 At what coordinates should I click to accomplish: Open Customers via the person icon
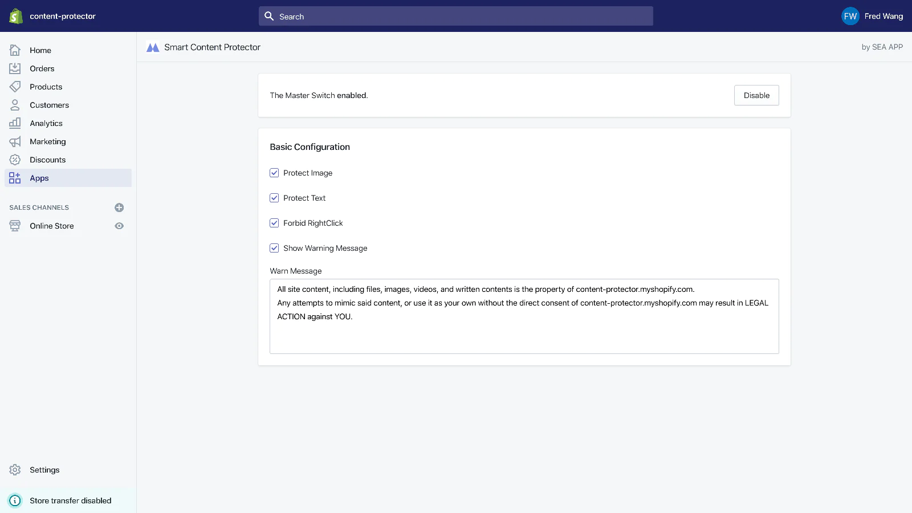pyautogui.click(x=15, y=105)
